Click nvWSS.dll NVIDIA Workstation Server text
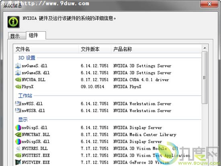 pos(142,104)
